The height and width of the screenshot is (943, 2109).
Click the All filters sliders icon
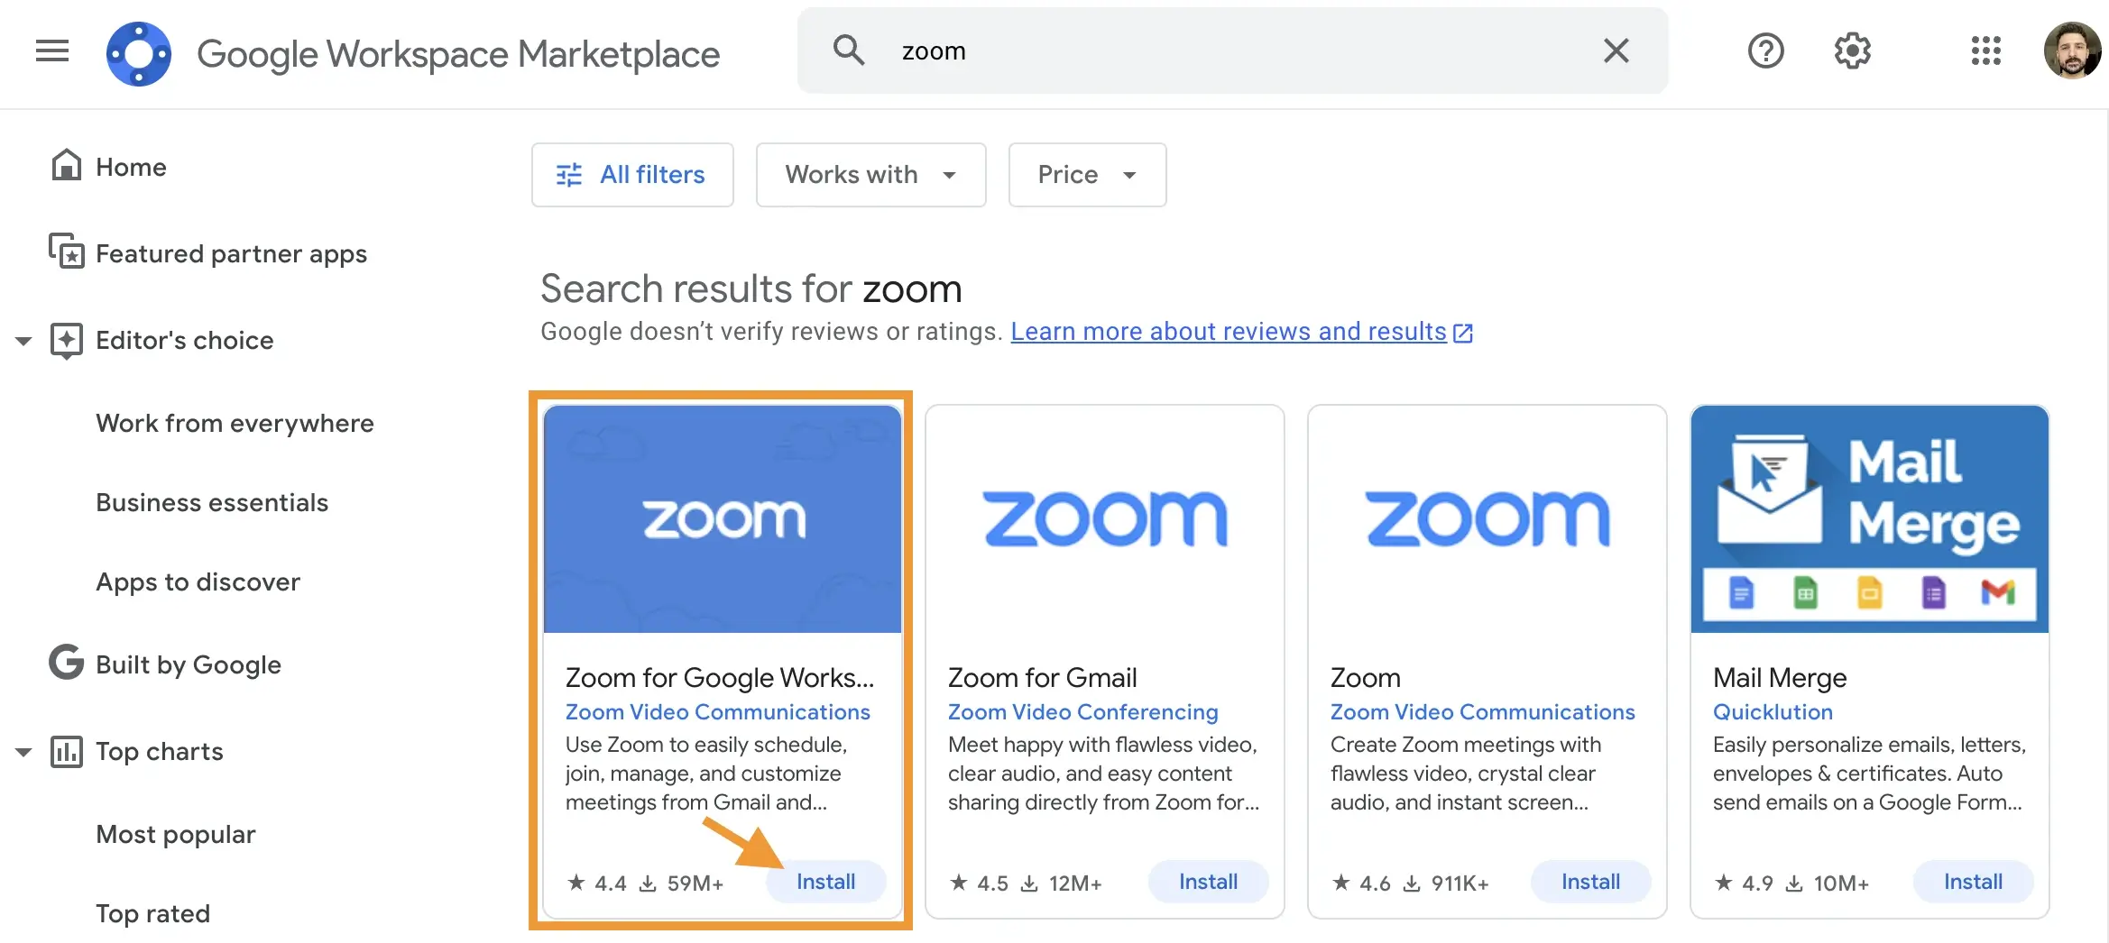pyautogui.click(x=569, y=175)
